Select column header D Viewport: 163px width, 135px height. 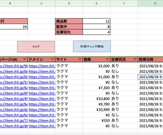point(69,3)
